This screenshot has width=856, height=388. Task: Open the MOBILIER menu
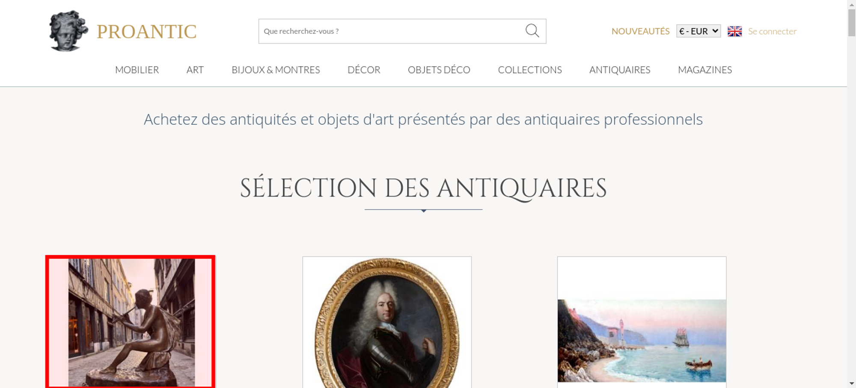pos(137,70)
